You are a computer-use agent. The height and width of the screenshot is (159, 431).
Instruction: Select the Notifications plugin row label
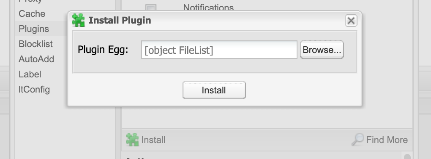tap(208, 8)
